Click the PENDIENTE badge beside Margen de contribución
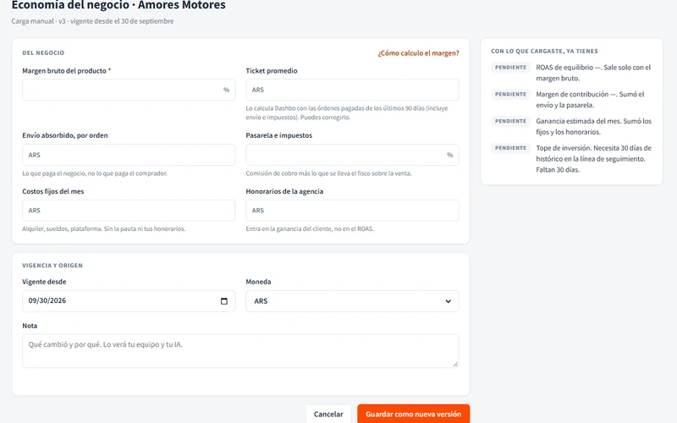Viewport: 677px width, 423px height. click(x=510, y=94)
